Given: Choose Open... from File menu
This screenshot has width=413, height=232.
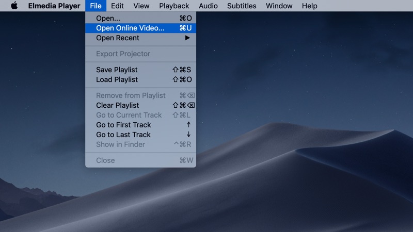Looking at the screenshot, I should (140, 18).
